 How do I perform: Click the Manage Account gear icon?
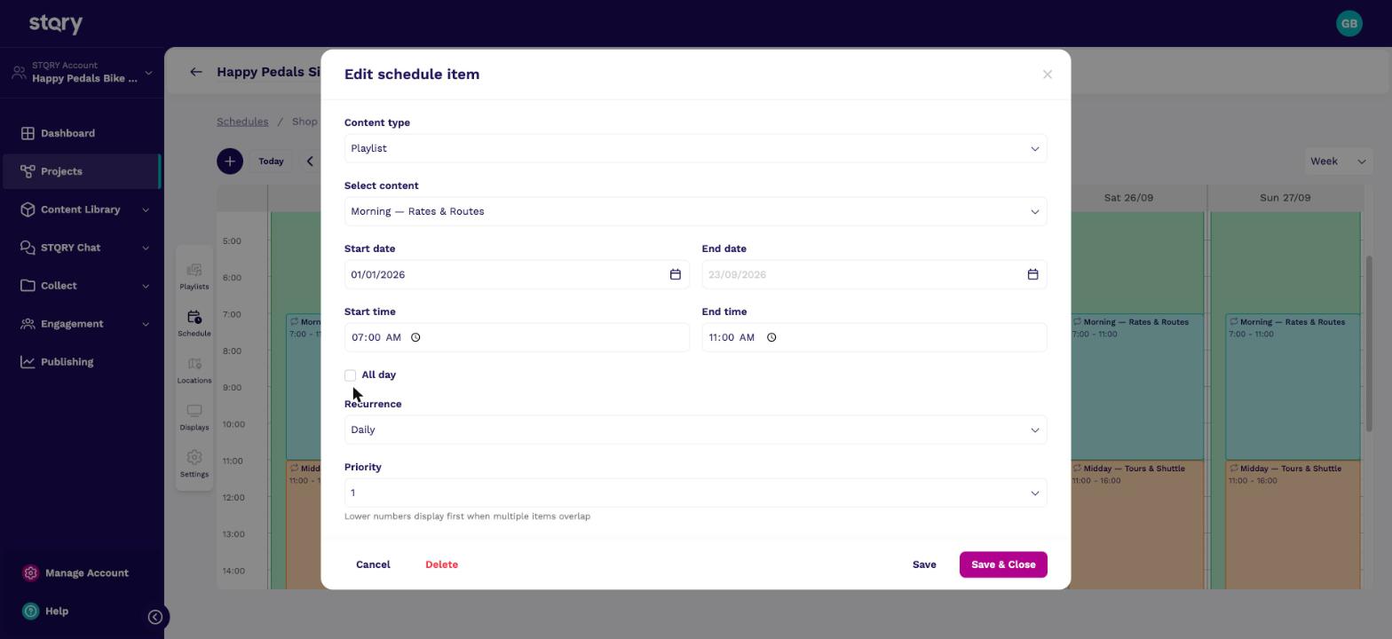point(30,573)
